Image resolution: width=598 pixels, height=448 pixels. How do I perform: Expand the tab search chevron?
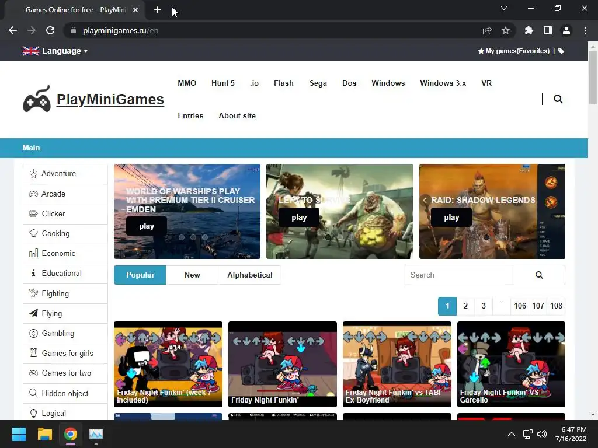[x=504, y=8]
